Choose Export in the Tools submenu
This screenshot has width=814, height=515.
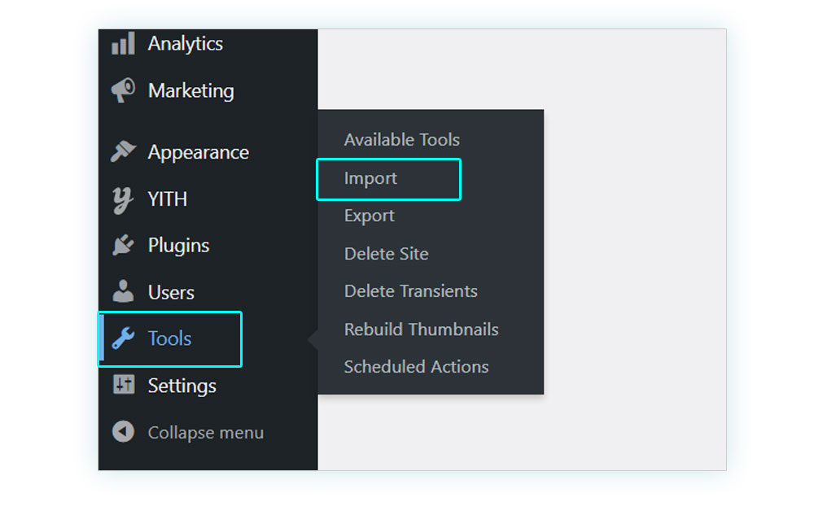tap(369, 216)
